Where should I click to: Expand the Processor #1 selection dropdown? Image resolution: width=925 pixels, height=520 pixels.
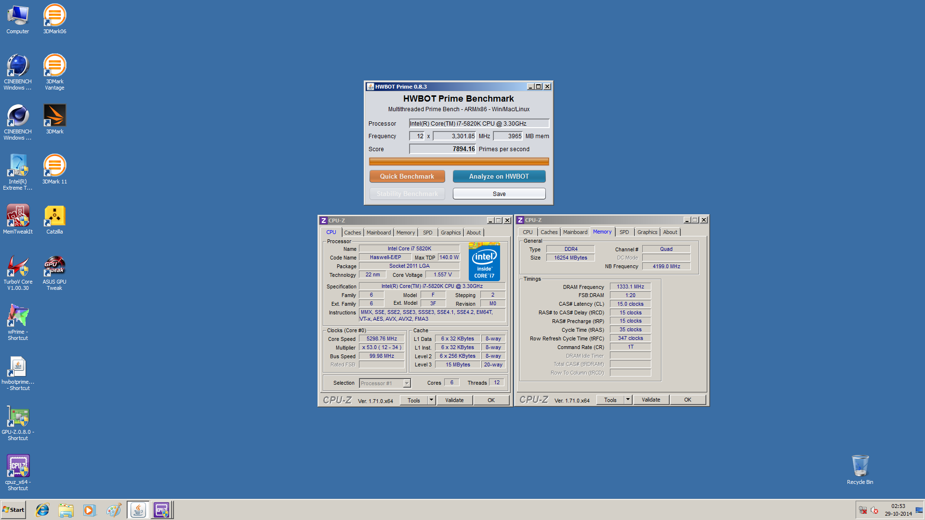[407, 383]
